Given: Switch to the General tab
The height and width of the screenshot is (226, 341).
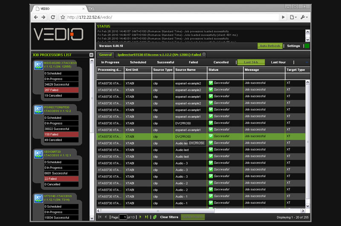Looking at the screenshot, I should (x=105, y=55).
